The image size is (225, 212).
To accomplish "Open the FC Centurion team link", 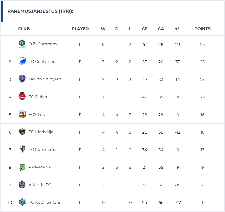I will point(42,62).
